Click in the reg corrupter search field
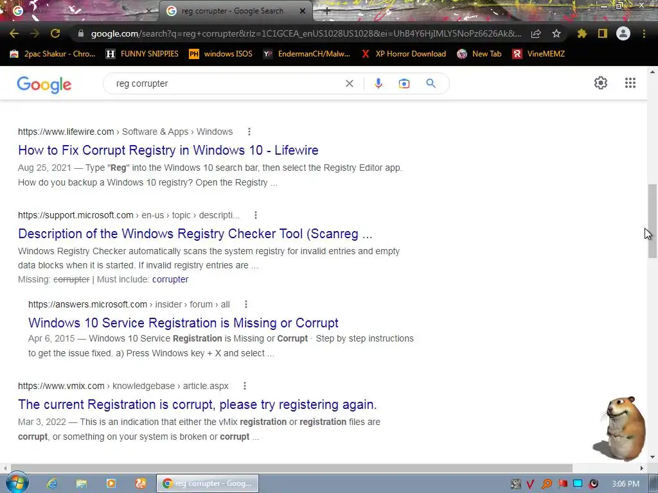658x493 pixels. (227, 83)
